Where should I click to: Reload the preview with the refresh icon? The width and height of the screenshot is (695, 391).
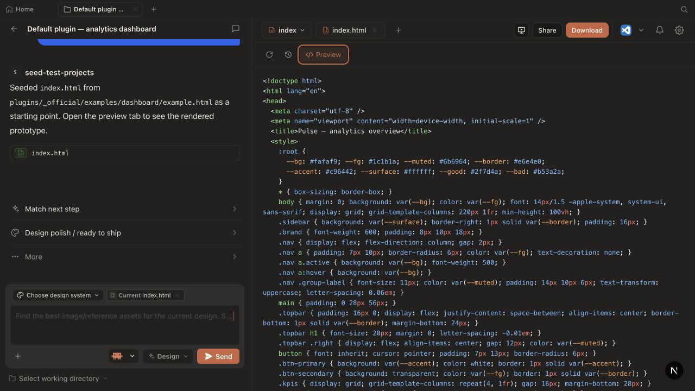click(x=269, y=55)
